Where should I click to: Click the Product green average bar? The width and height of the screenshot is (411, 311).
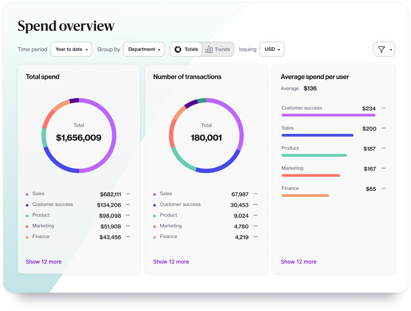(314, 155)
